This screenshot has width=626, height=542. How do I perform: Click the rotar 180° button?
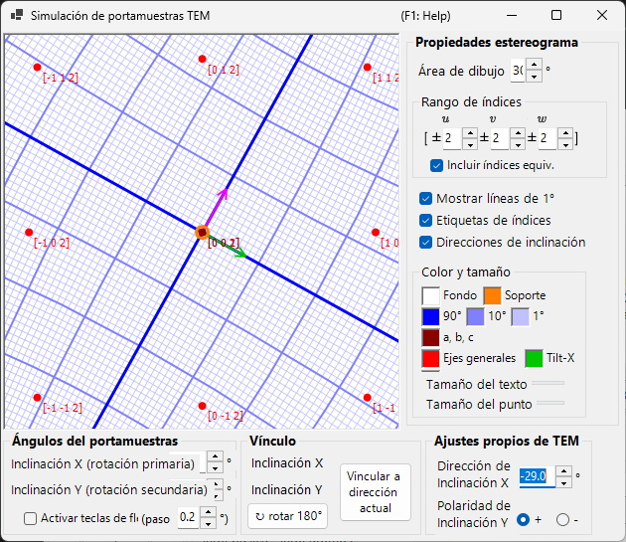point(287,516)
